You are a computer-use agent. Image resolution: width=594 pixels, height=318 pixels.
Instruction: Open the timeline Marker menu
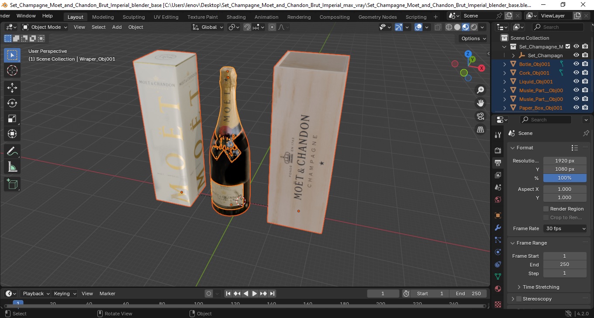tap(107, 294)
